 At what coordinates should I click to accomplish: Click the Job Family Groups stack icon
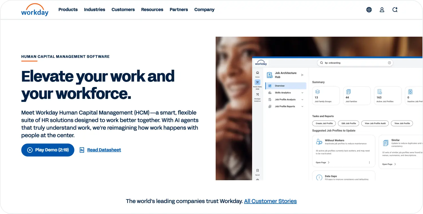coord(318,92)
